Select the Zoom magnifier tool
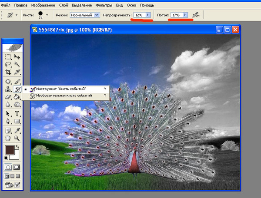The height and width of the screenshot is (198, 261). (x=17, y=138)
